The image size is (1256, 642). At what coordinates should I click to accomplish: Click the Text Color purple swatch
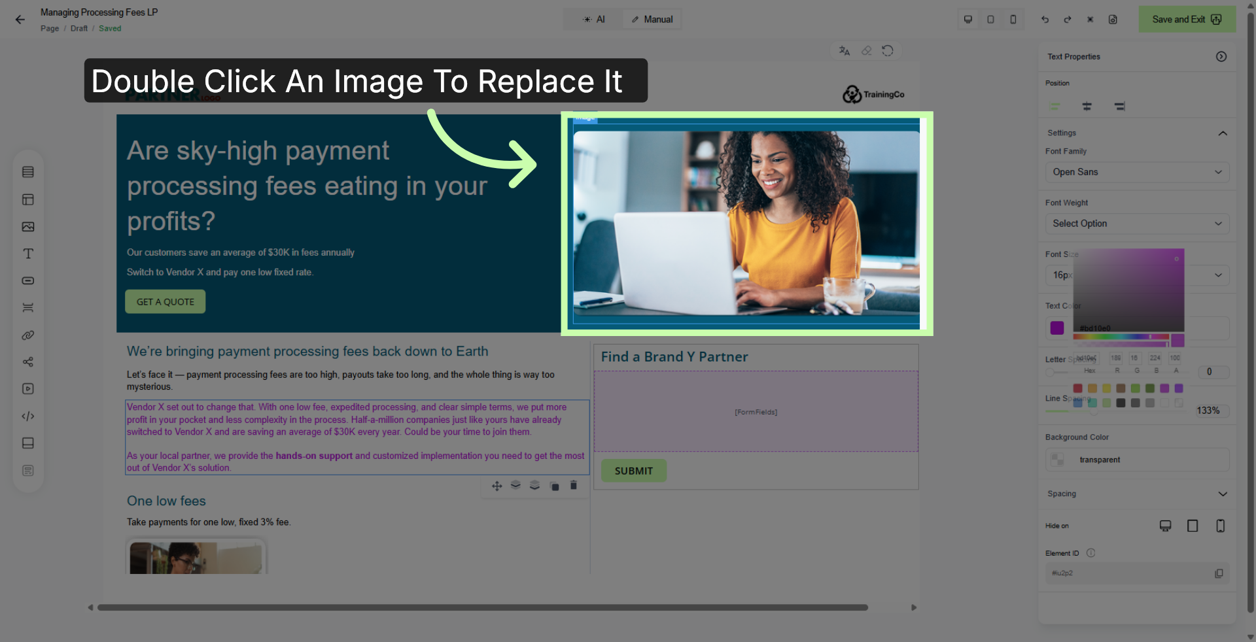click(1057, 328)
